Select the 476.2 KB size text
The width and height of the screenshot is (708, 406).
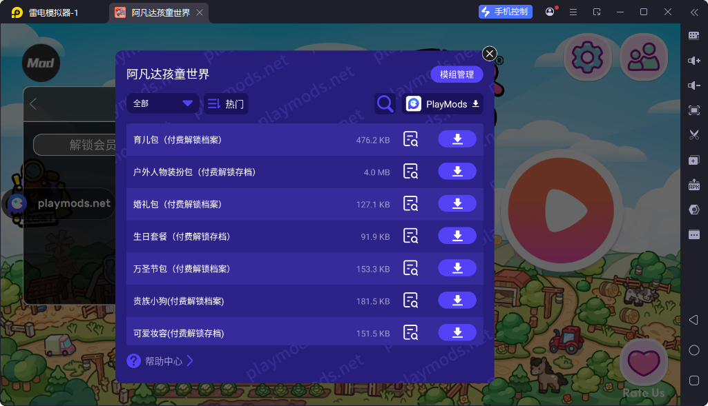pos(373,140)
